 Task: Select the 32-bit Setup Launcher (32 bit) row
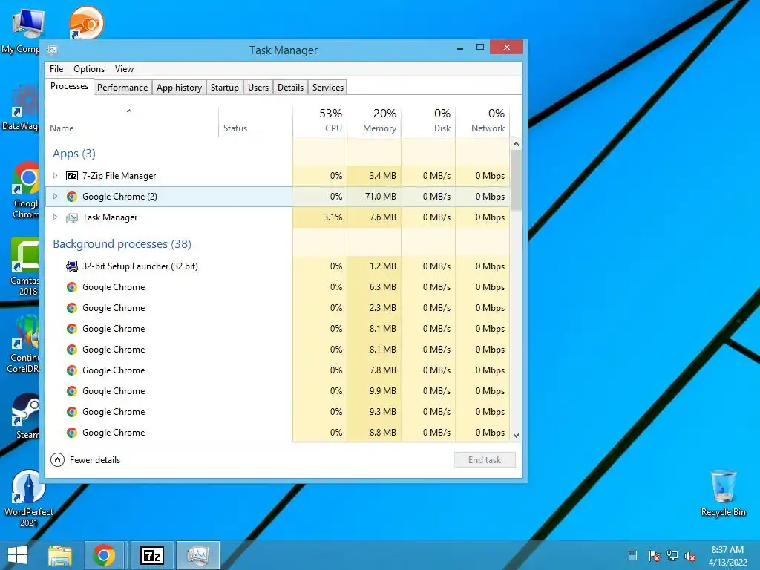(278, 266)
